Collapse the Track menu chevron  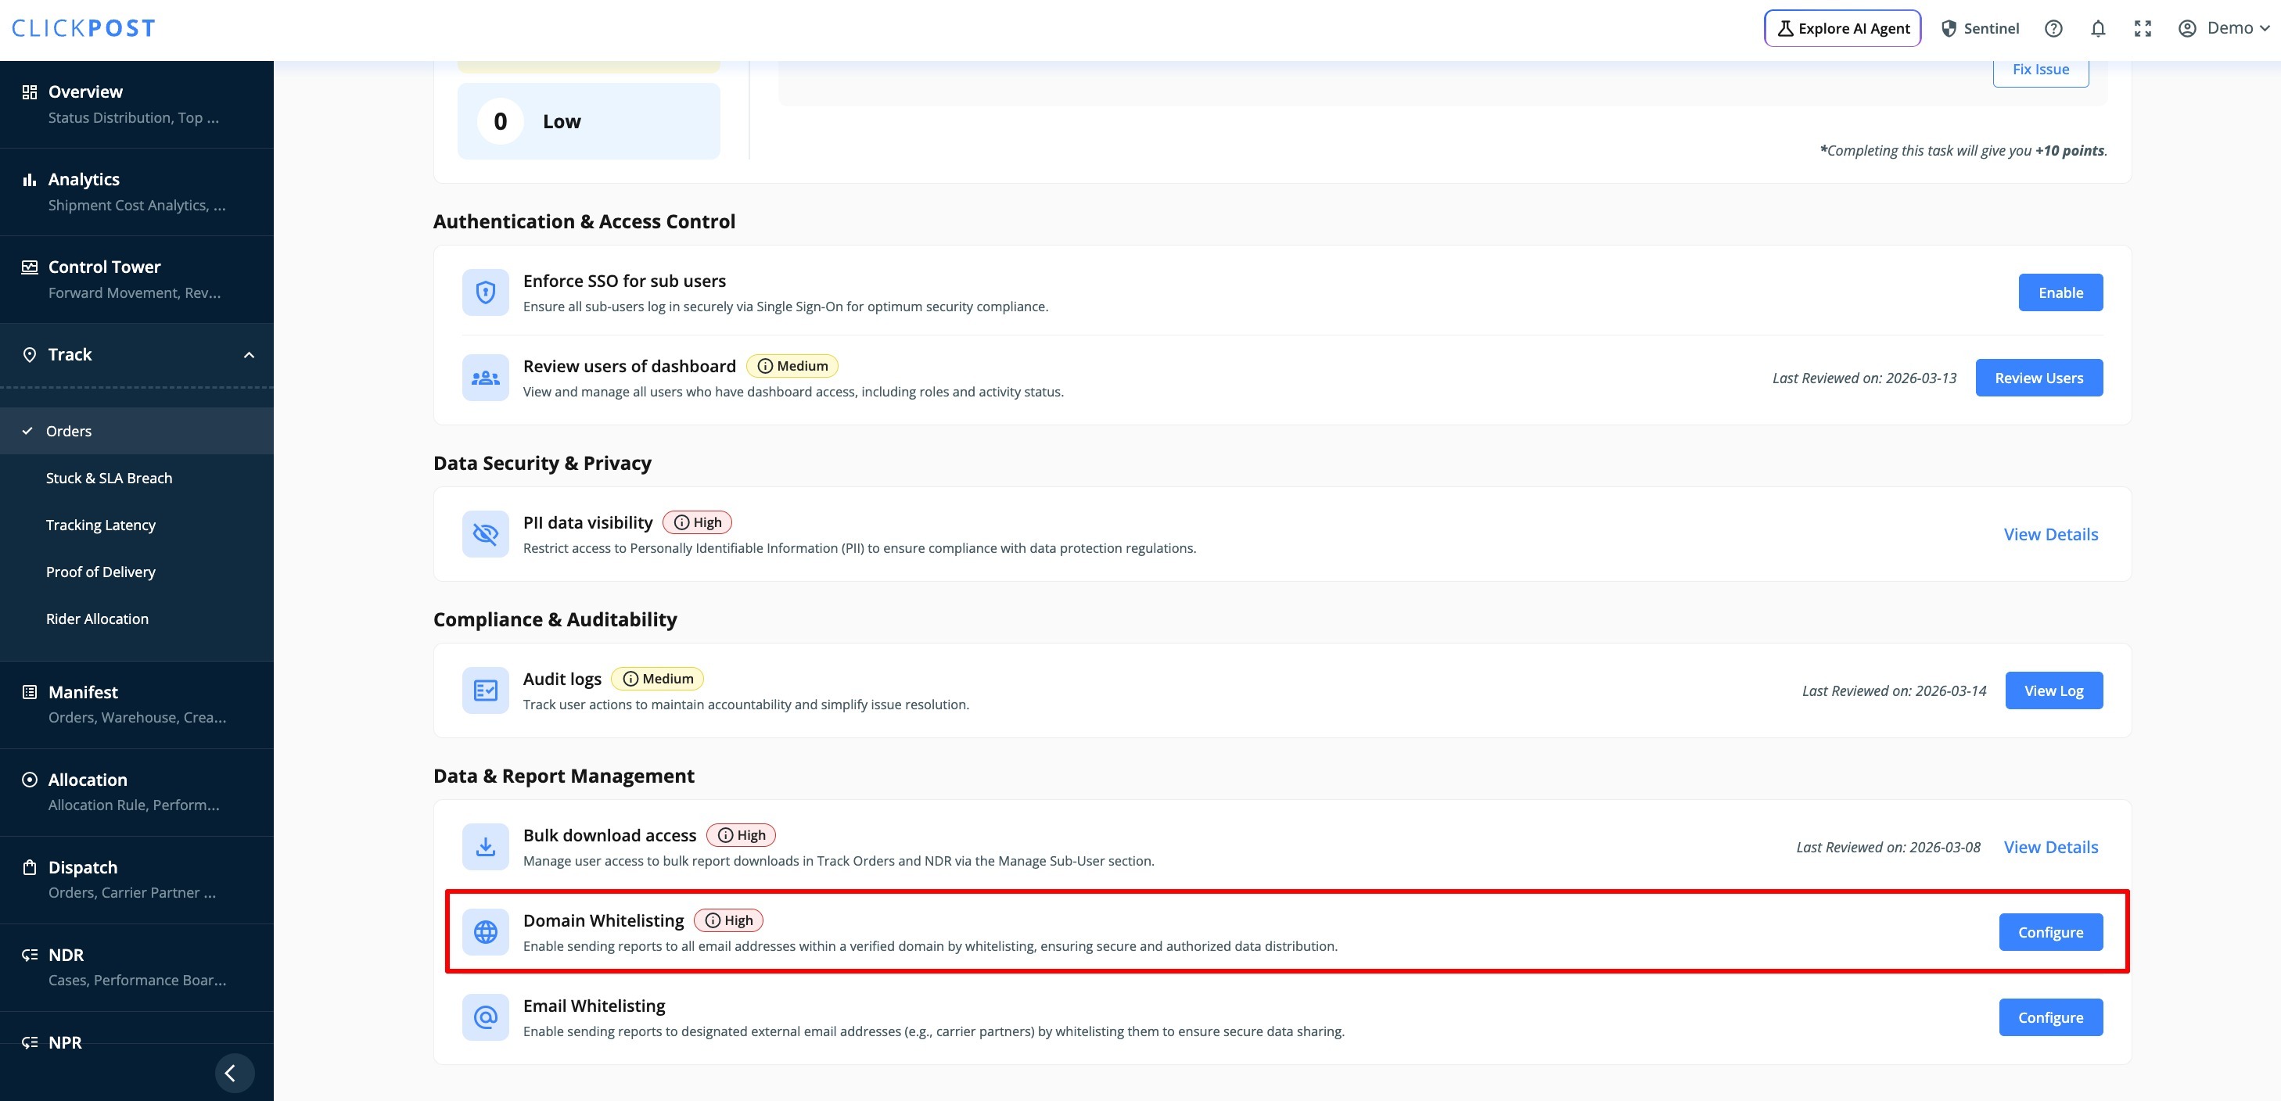[x=249, y=355]
